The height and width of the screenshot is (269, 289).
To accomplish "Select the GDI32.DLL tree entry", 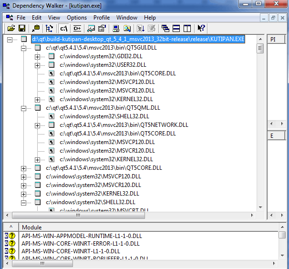I will pyautogui.click(x=101, y=56).
